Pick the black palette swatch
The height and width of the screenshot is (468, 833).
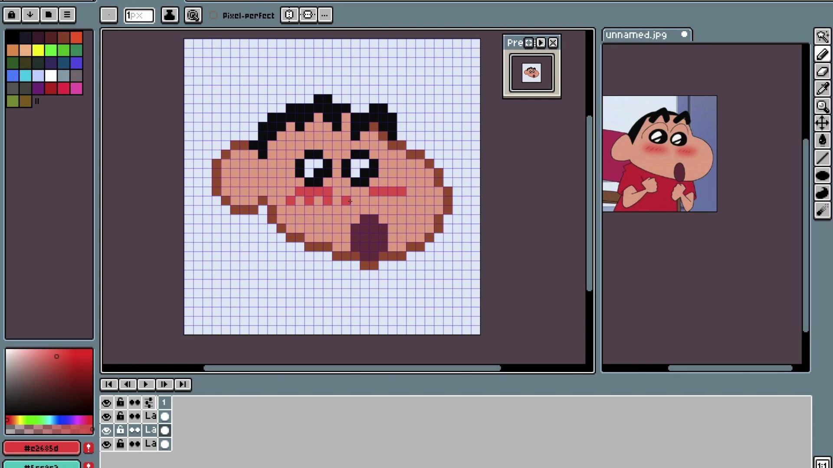[13, 37]
